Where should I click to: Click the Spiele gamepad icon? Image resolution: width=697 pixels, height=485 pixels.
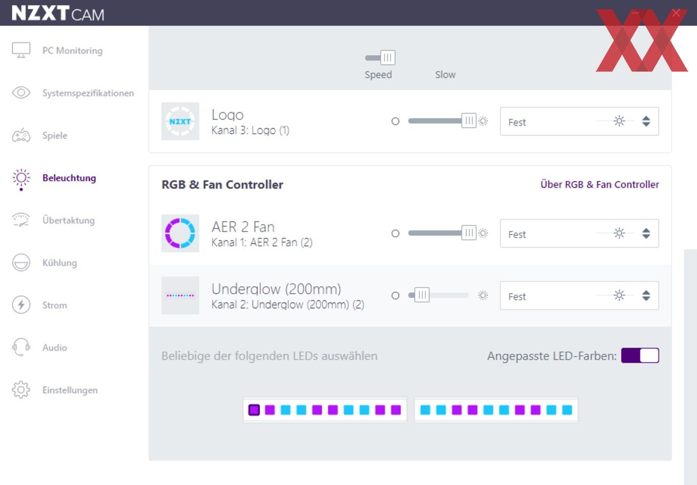[21, 135]
